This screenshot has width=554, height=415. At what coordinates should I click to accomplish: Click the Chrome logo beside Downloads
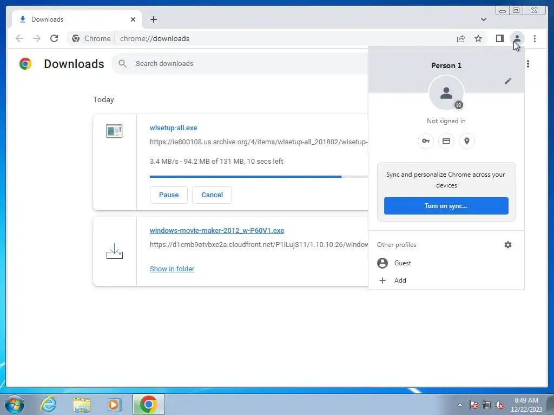(x=25, y=64)
